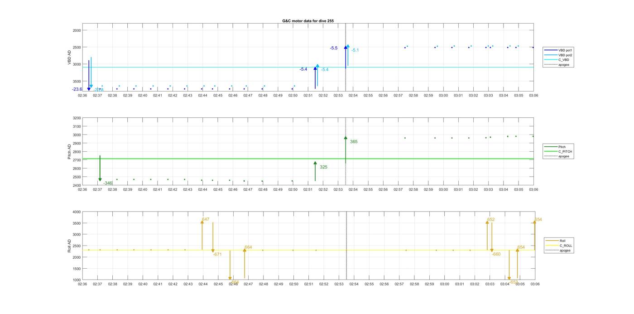
Task: Select the "C_VBD" legend entry
Action: (x=557, y=60)
